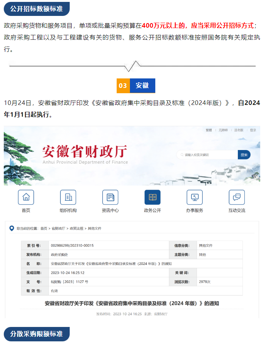Open 省财政厅 in the breadcrumb

58,228
